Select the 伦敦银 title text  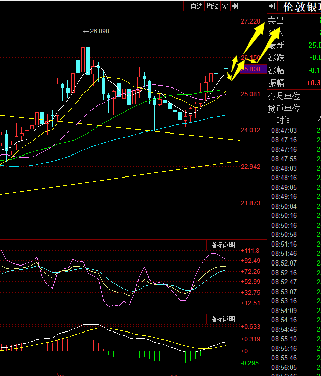click(302, 7)
